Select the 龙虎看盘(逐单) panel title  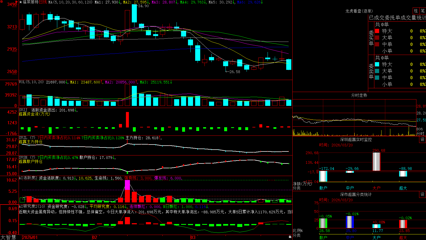(359, 11)
